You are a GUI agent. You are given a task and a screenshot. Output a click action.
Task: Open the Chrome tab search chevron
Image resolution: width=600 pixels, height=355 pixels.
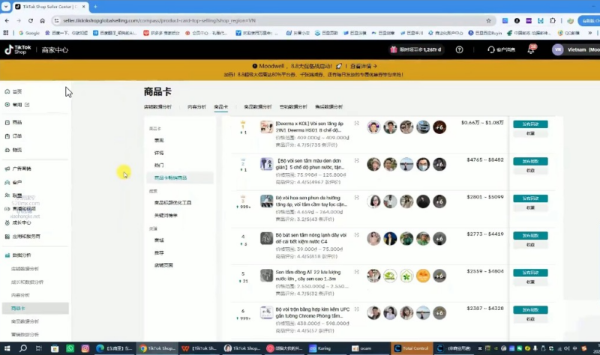tap(6, 7)
